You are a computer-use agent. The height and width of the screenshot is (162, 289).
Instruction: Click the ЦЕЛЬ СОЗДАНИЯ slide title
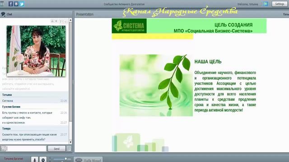pos(233,25)
